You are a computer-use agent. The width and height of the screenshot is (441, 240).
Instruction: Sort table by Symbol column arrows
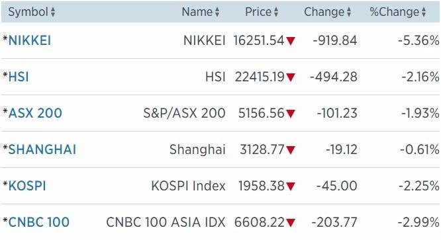tap(53, 12)
